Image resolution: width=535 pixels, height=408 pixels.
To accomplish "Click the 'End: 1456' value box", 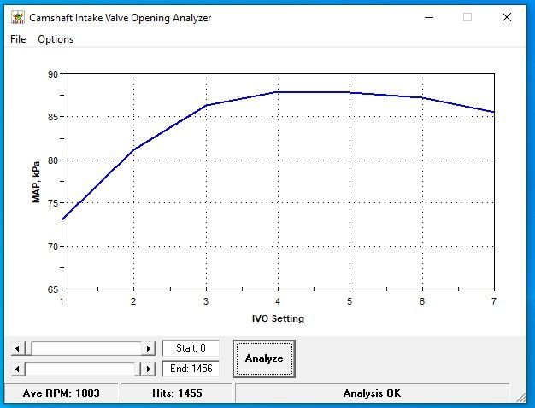I will coord(191,369).
